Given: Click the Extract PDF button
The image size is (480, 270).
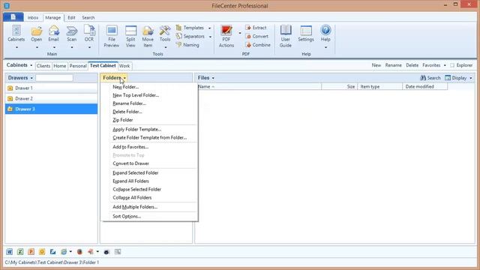Looking at the screenshot, I should click(x=256, y=28).
